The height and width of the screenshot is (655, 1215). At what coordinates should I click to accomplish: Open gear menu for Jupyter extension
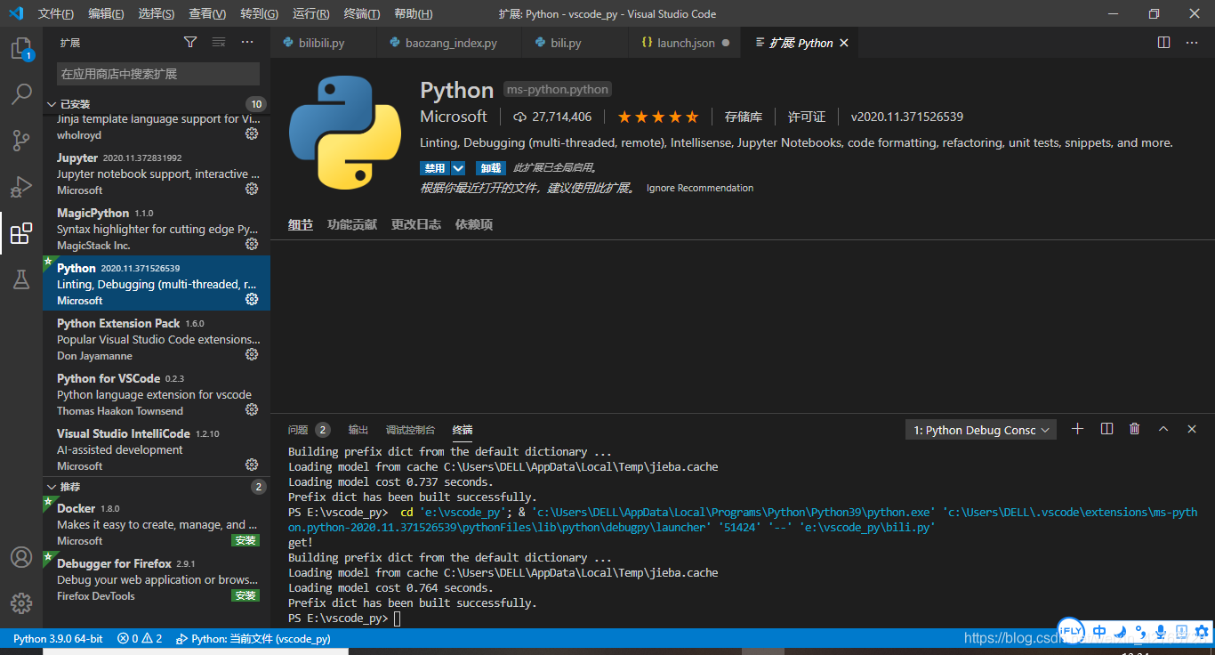pyautogui.click(x=252, y=189)
